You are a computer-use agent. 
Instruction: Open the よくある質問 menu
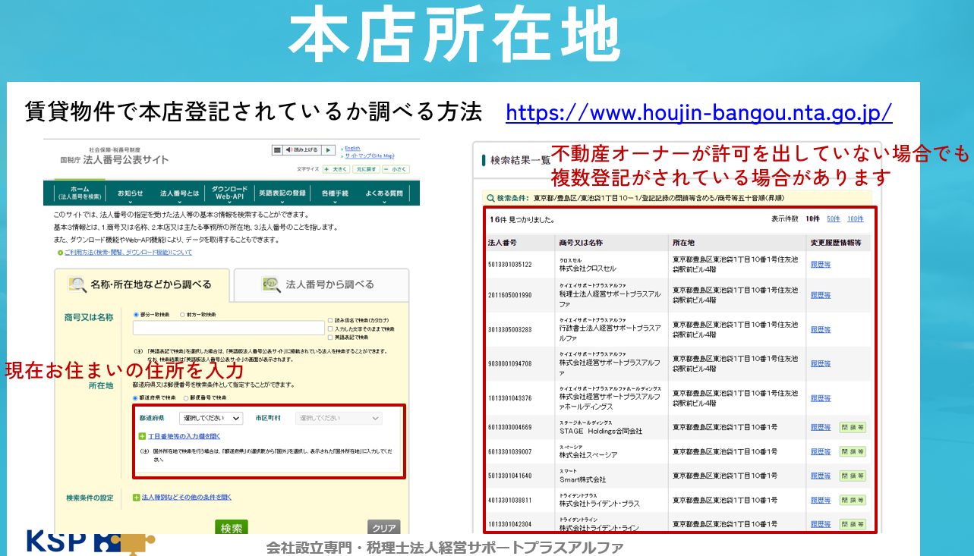[384, 193]
